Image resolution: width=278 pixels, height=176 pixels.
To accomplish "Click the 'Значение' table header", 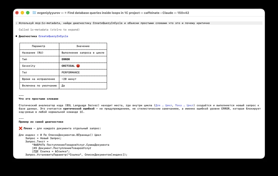I will [x=83, y=46].
